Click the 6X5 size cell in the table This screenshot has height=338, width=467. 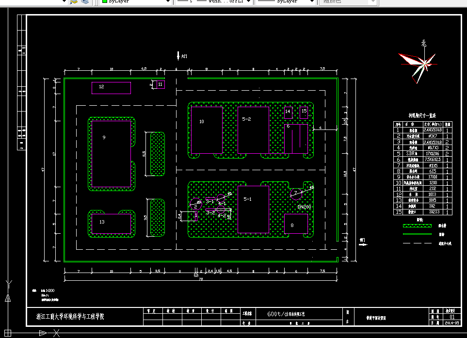(x=433, y=171)
